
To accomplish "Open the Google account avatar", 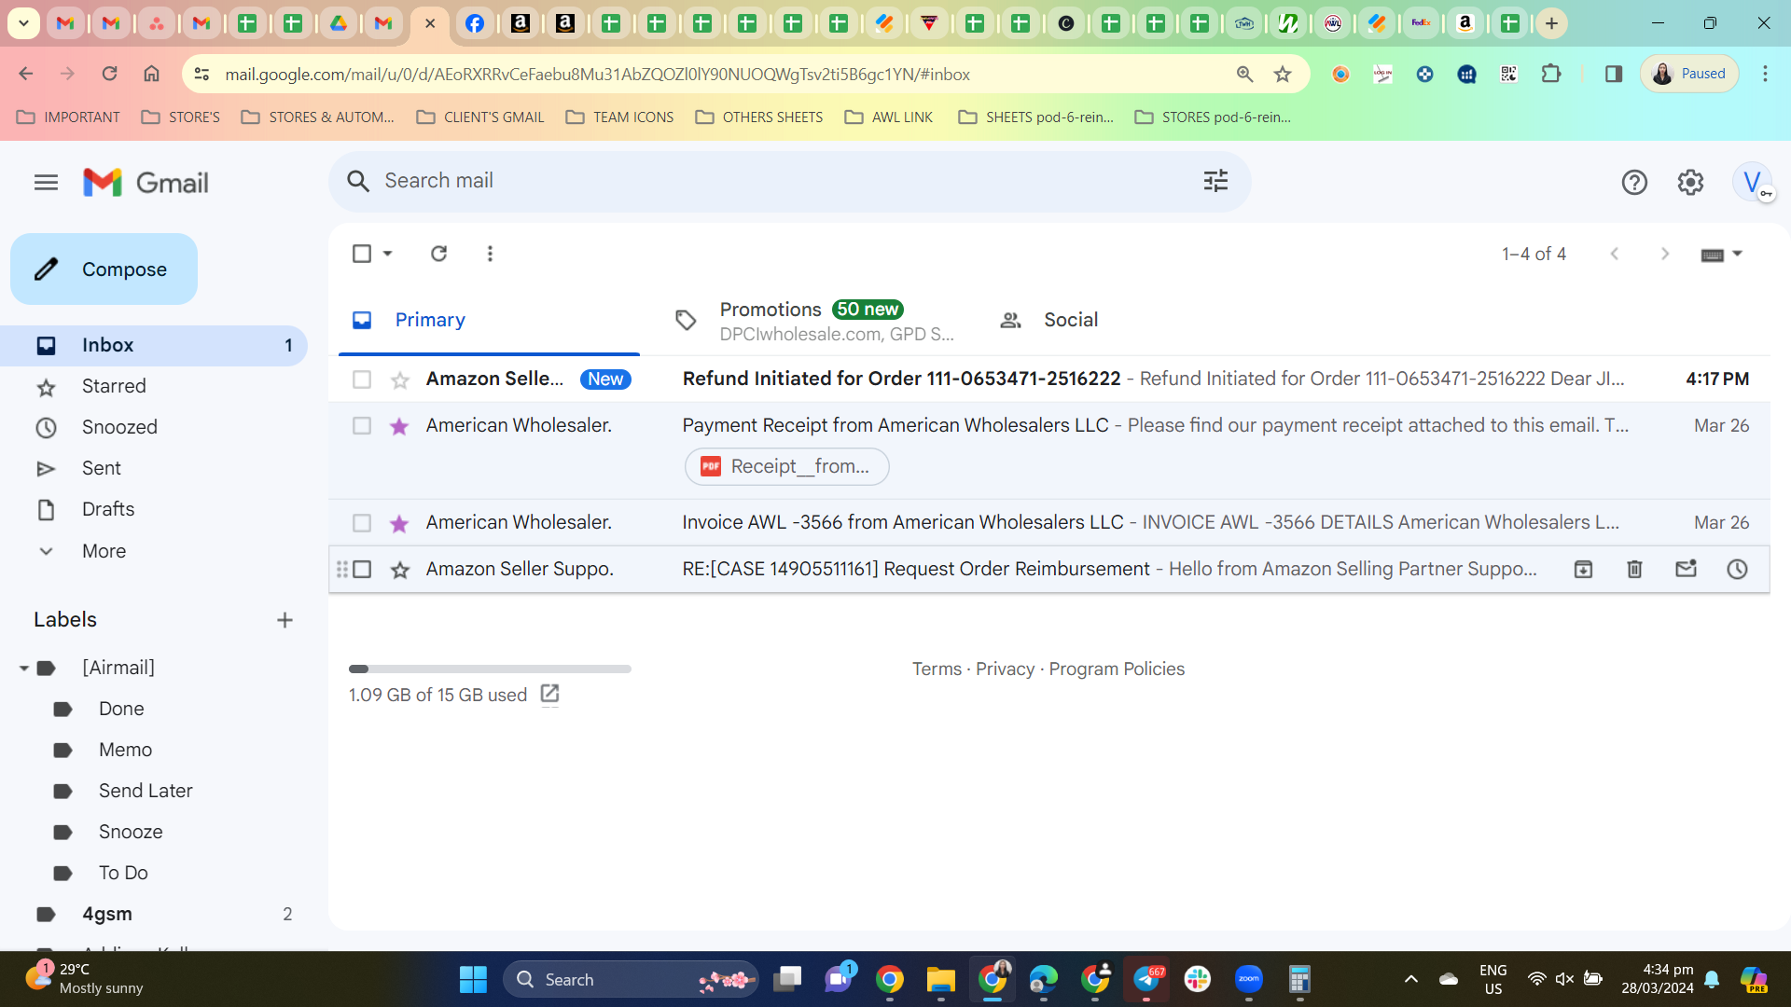I will coord(1752,183).
